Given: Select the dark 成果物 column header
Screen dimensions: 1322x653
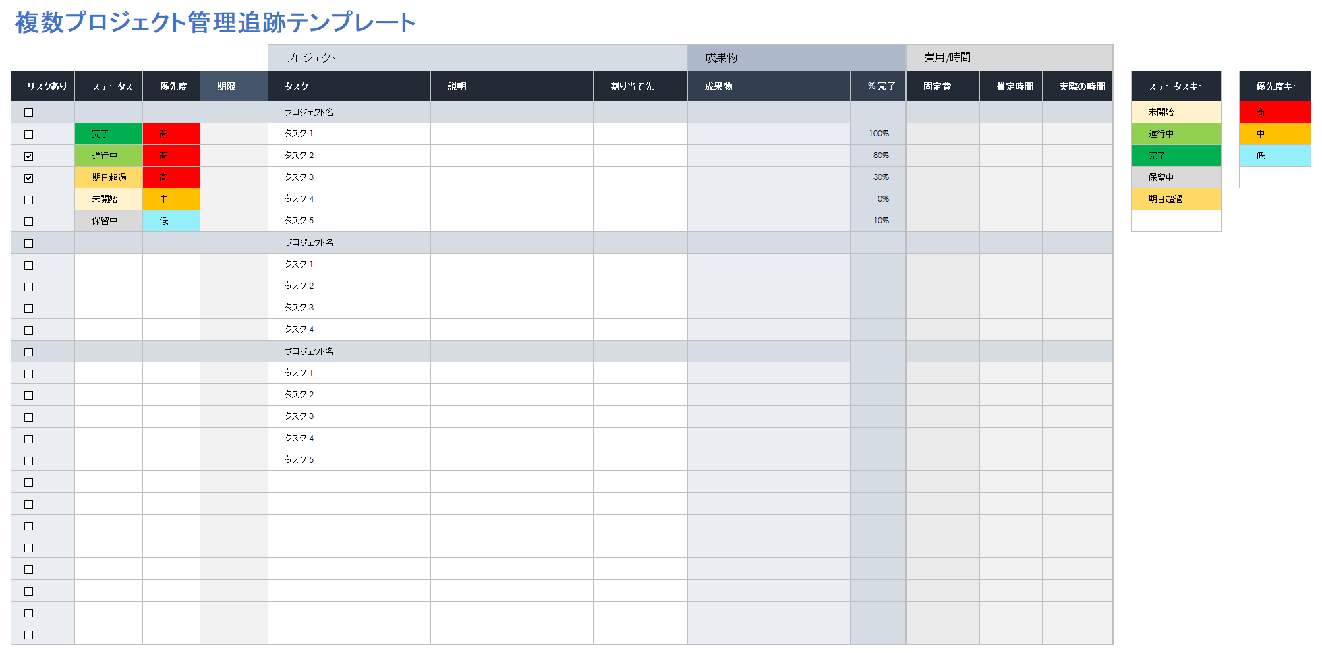Looking at the screenshot, I should pos(769,86).
